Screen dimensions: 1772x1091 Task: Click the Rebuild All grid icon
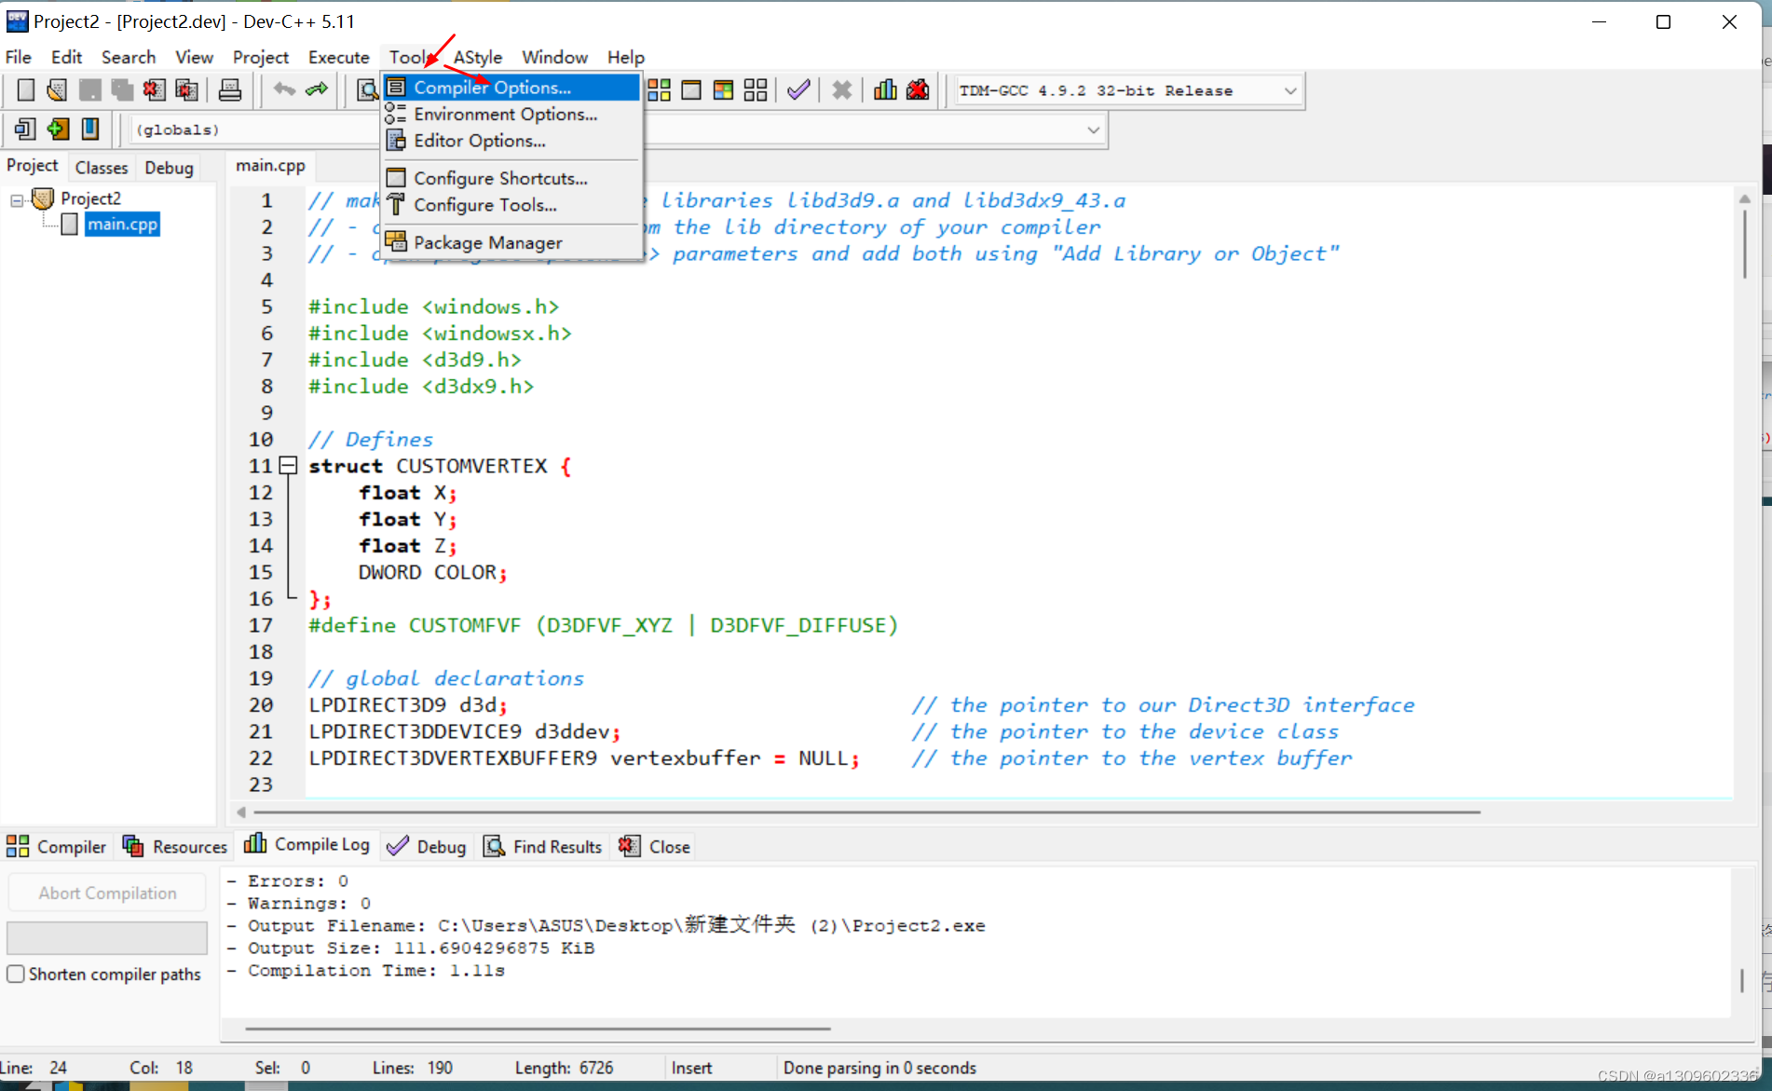(x=756, y=90)
